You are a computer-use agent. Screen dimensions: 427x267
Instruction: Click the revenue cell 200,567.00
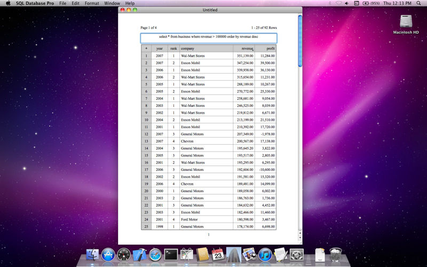244,141
